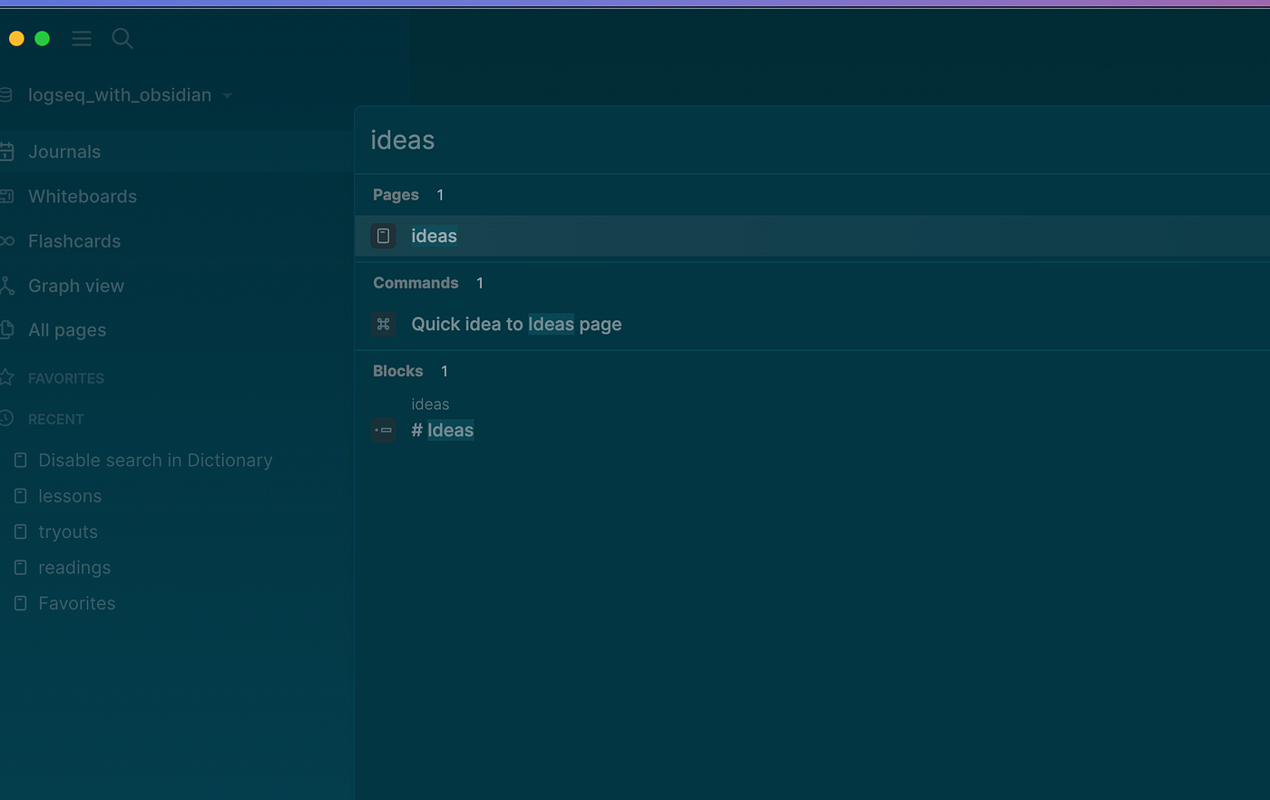The image size is (1270, 800).
Task: Go to Journals
Action: coord(64,151)
